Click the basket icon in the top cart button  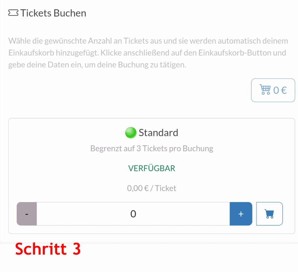click(265, 90)
